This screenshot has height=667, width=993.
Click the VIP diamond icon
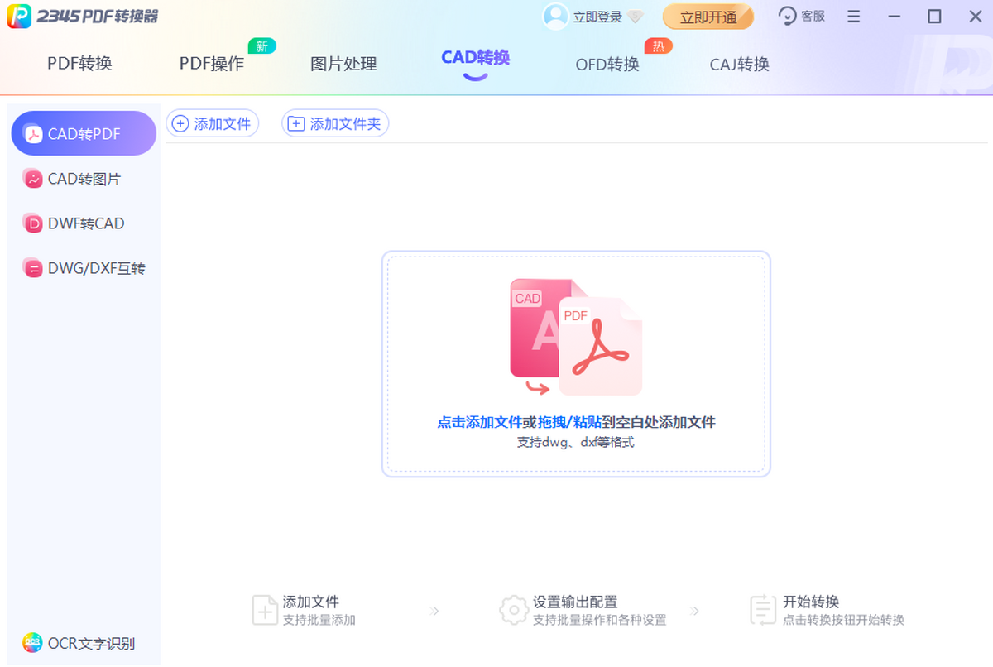tap(636, 17)
